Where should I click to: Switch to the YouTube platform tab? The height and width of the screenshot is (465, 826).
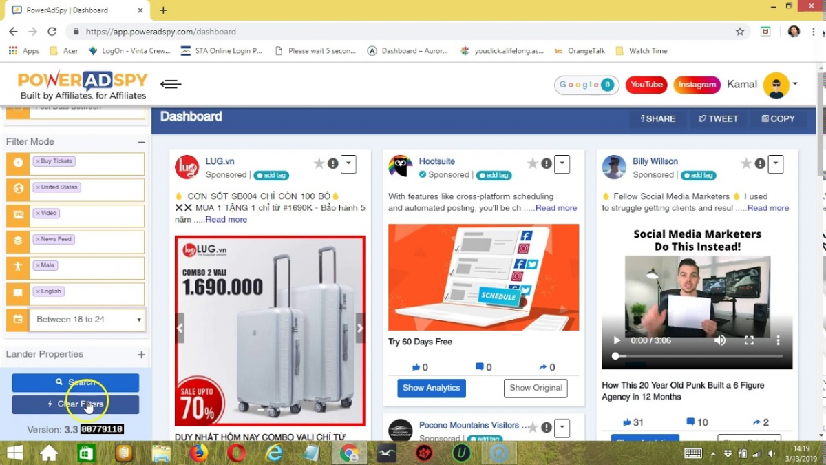[646, 85]
